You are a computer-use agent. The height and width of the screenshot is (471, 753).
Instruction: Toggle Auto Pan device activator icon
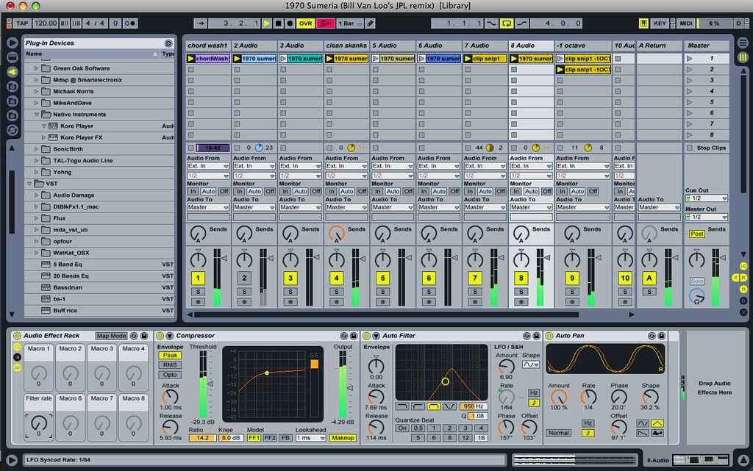click(549, 336)
